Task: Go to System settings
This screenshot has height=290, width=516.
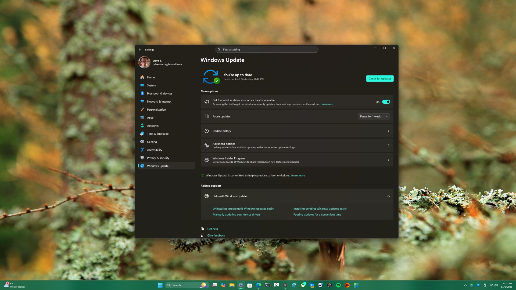Action: pos(166,85)
